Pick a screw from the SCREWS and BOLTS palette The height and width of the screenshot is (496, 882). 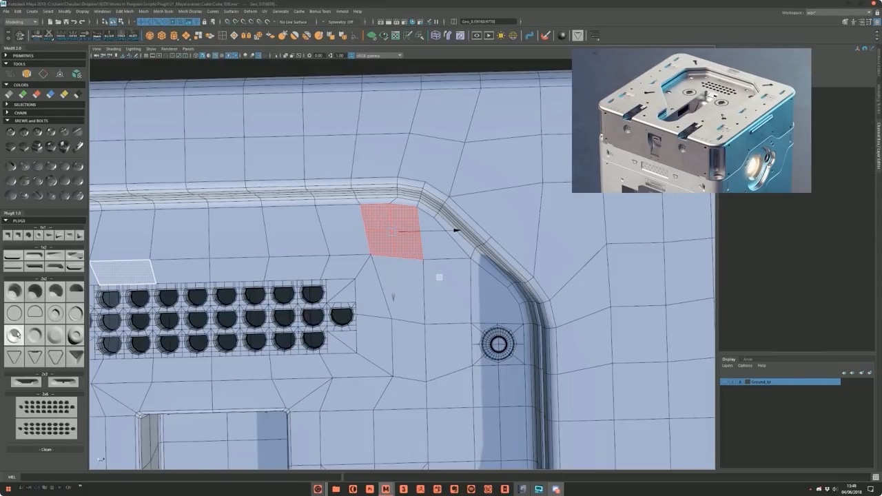[12, 132]
